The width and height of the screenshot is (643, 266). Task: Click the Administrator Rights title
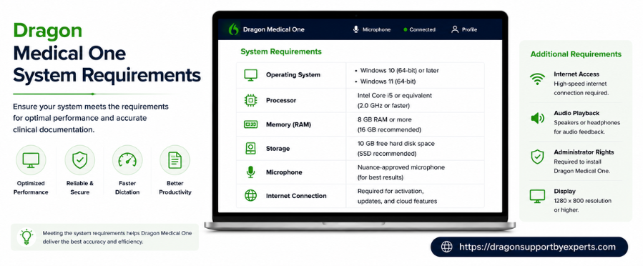[x=584, y=152]
